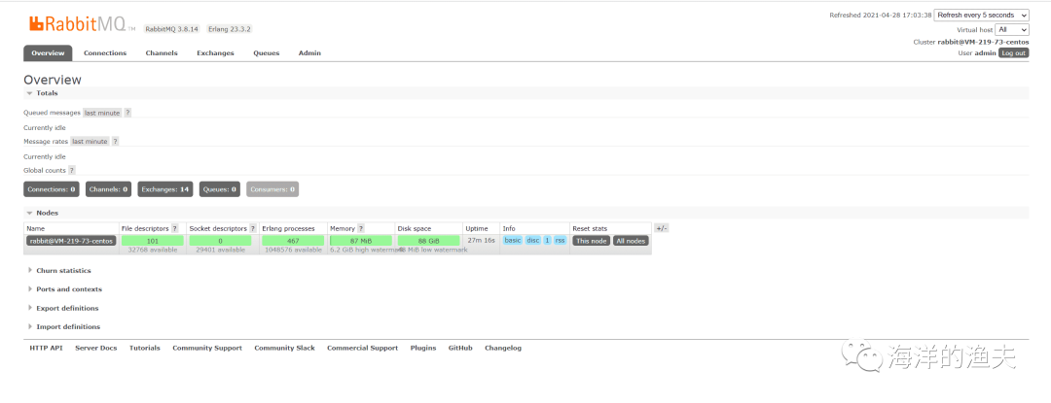The width and height of the screenshot is (1051, 403).
Task: Open help for Global counts
Action: tap(72, 170)
